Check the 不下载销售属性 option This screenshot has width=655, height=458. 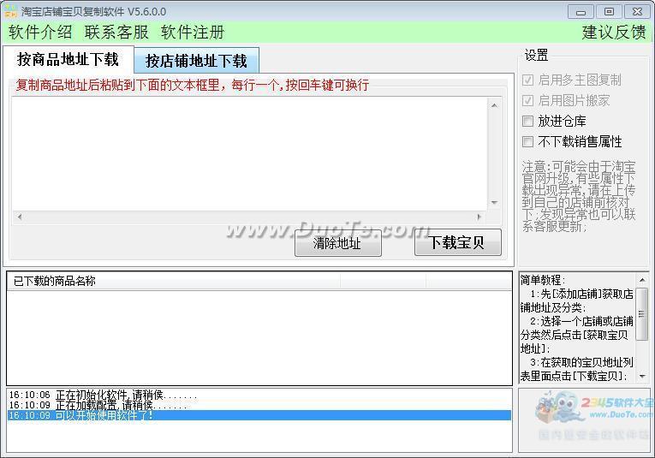click(x=528, y=141)
